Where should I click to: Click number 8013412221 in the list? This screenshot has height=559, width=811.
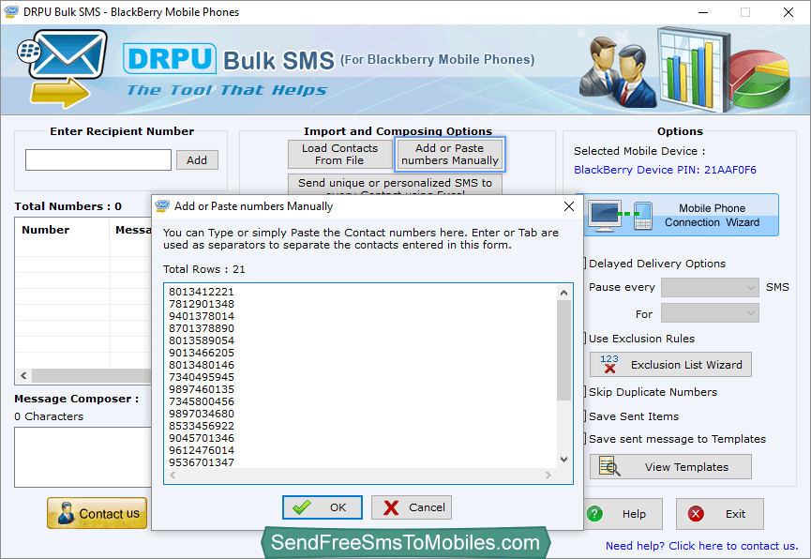point(202,292)
